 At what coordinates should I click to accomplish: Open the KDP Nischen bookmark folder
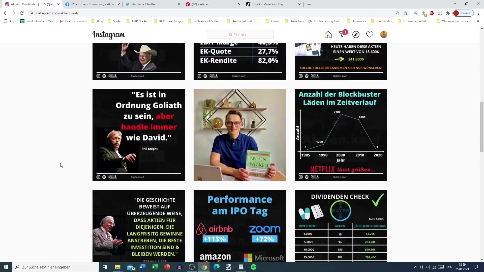point(138,21)
